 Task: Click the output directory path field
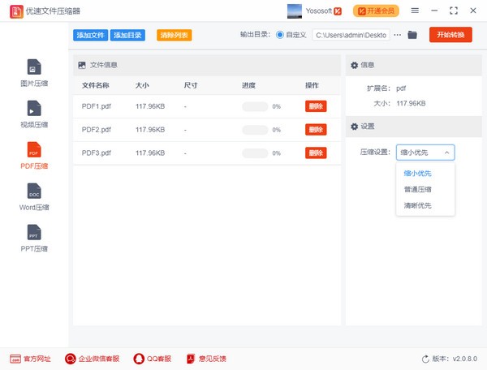point(351,35)
